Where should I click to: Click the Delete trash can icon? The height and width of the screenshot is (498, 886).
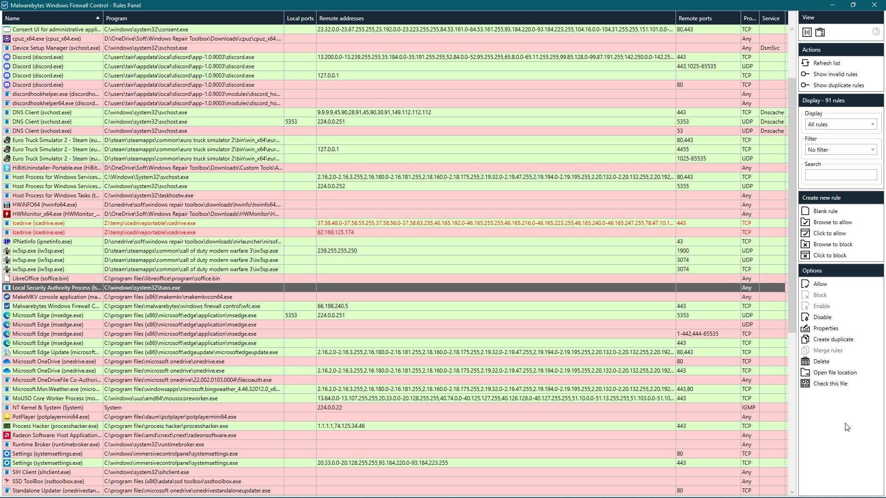[x=805, y=362]
